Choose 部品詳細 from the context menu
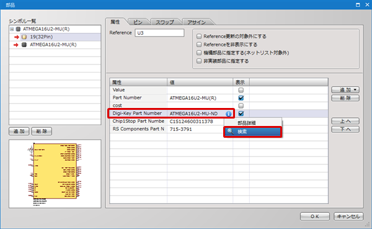372x229 pixels. (253, 123)
